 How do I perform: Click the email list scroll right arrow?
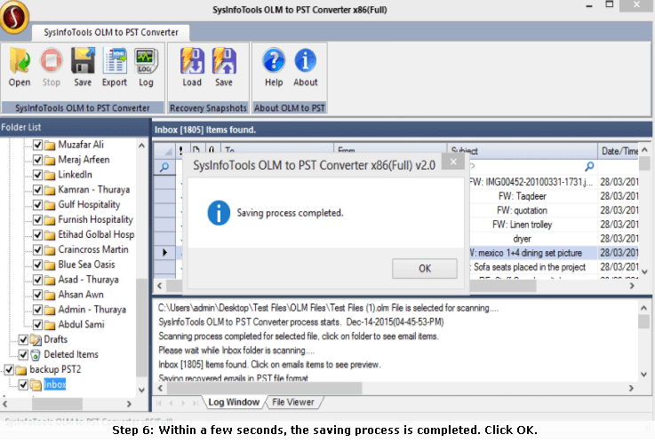[x=632, y=286]
